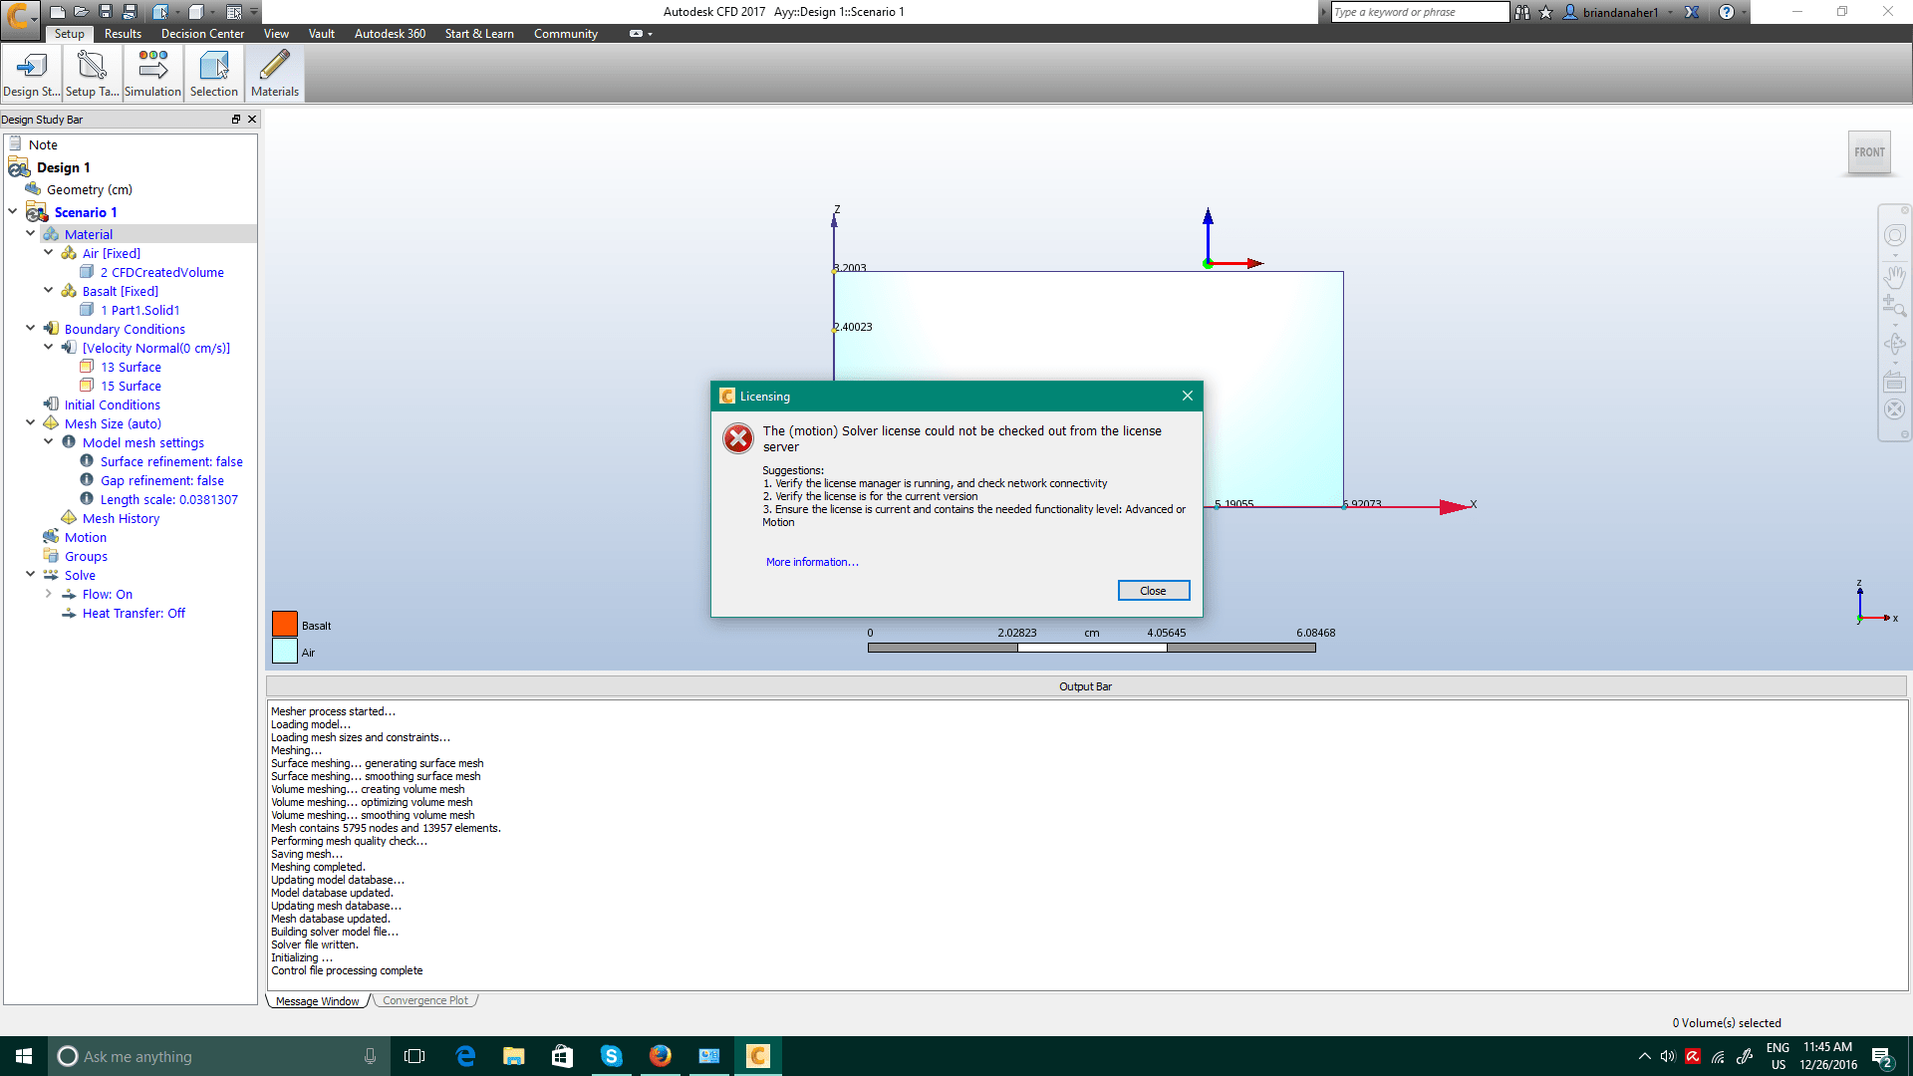
Task: Collapse the Model mesh settings node
Action: tap(48, 441)
